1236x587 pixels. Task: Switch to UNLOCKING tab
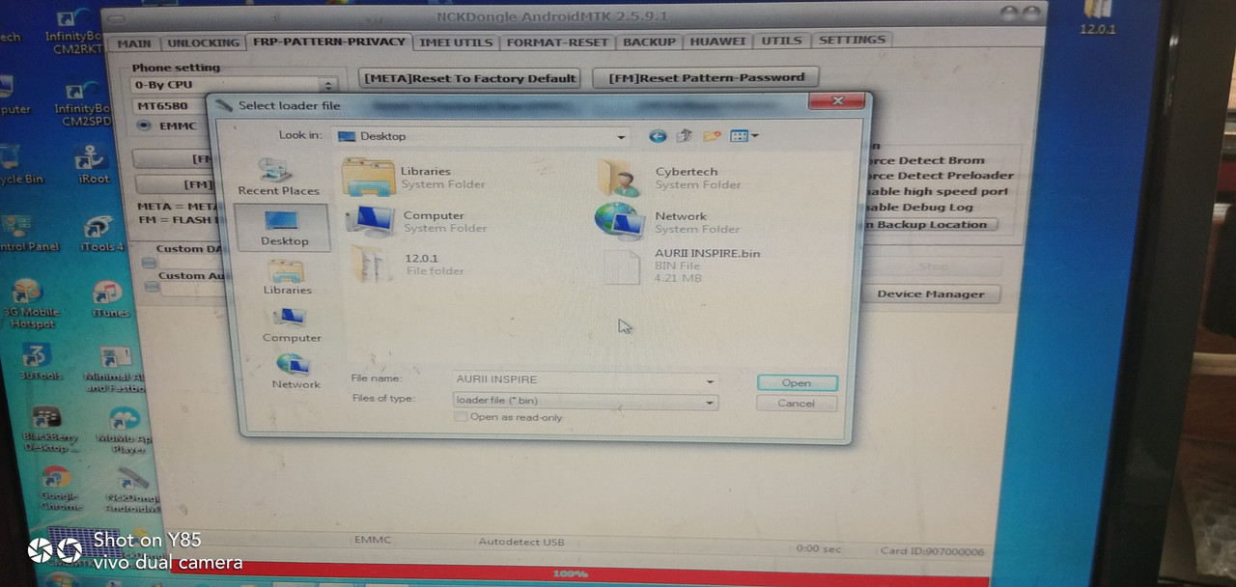(203, 42)
